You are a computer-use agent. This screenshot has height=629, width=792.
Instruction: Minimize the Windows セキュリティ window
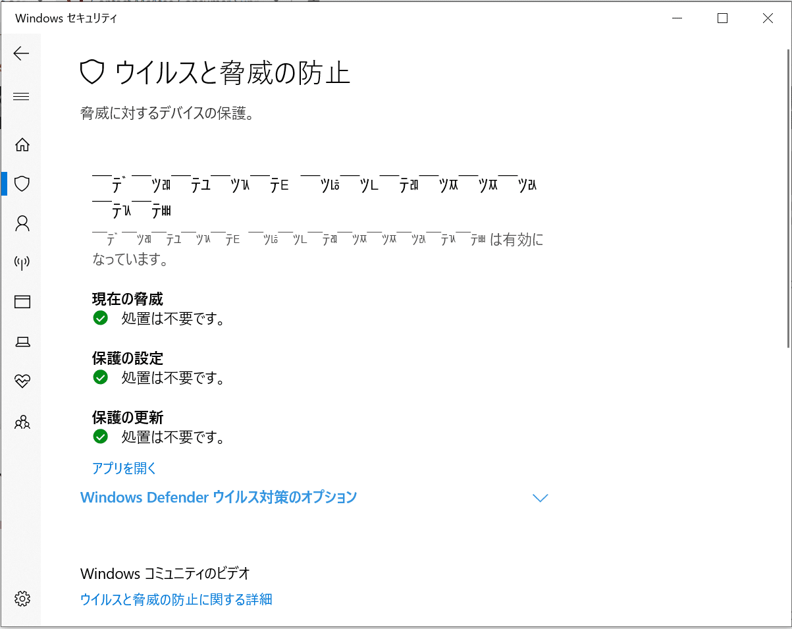click(x=677, y=18)
